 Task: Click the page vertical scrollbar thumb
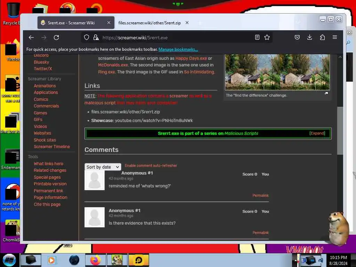coord(340,131)
